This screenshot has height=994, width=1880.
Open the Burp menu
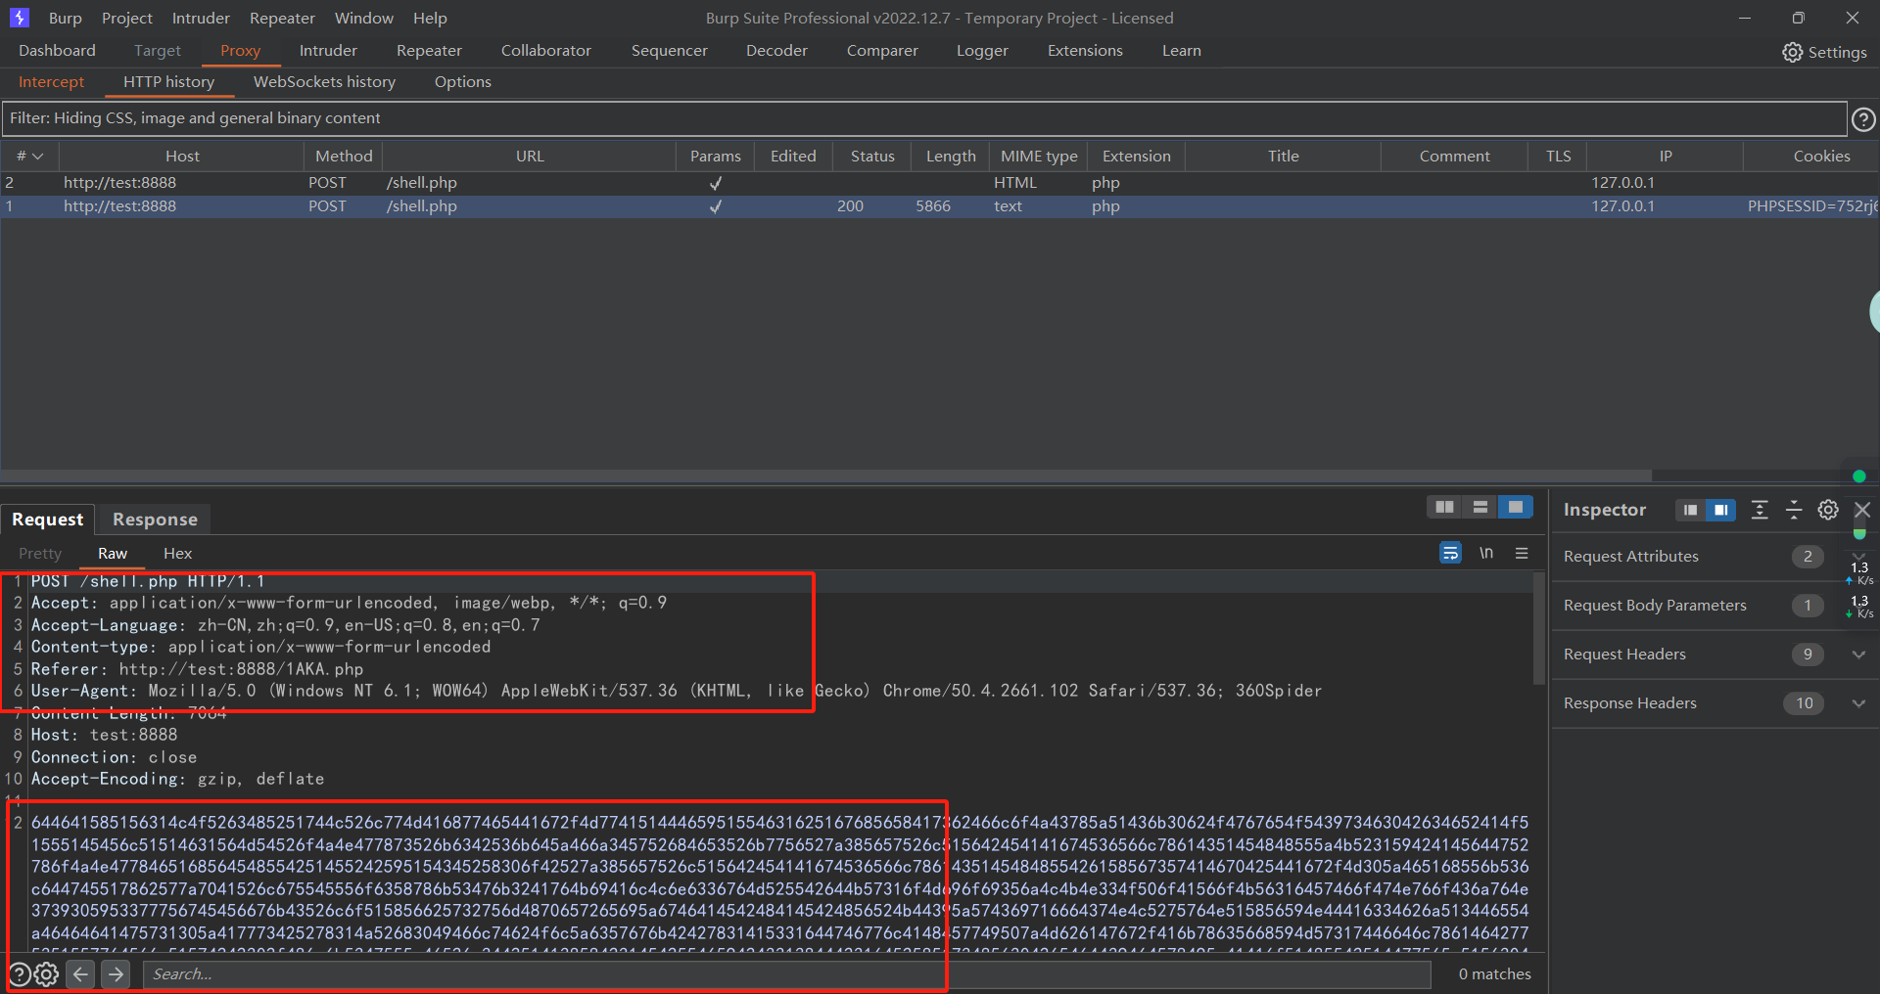point(66,18)
